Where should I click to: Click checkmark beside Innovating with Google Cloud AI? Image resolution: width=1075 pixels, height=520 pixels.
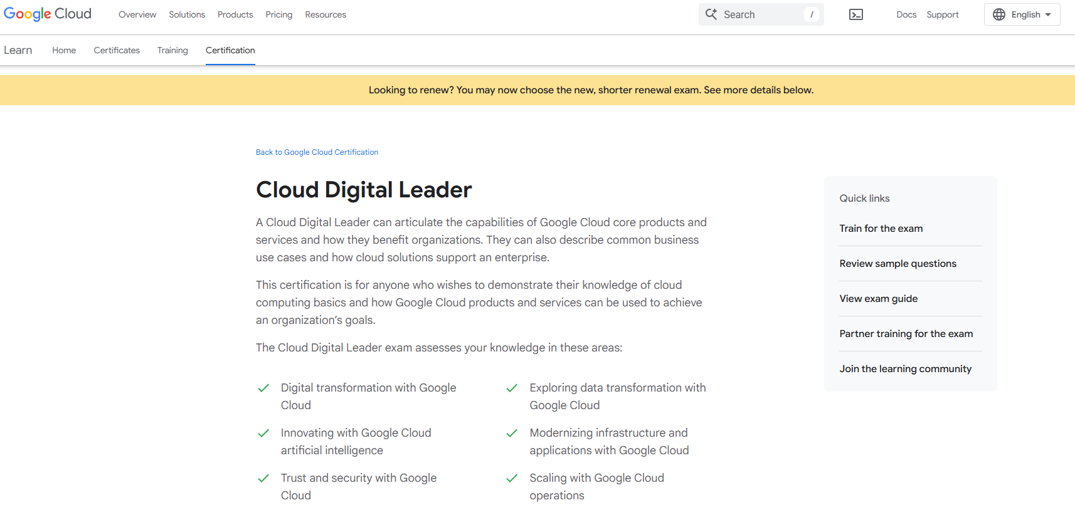pyautogui.click(x=263, y=433)
